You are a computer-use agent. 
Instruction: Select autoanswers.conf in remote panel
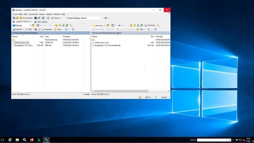(102, 43)
